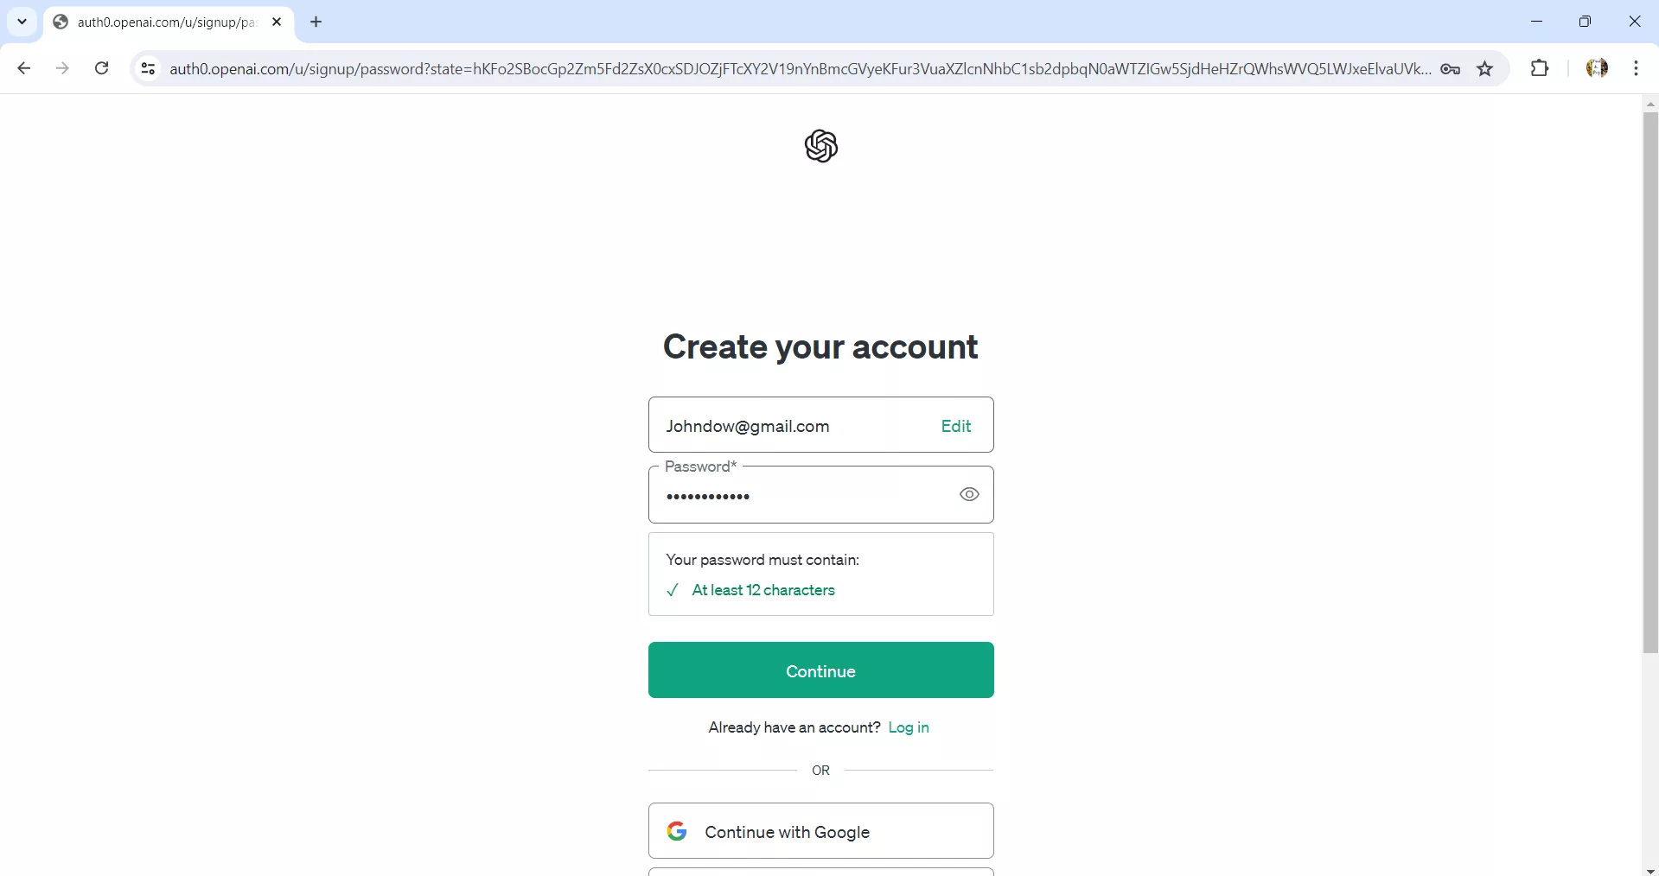Viewport: 1659px width, 876px height.
Task: Open the Extensions puzzle icon
Action: [1539, 68]
